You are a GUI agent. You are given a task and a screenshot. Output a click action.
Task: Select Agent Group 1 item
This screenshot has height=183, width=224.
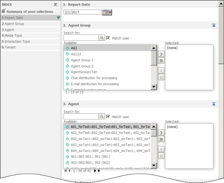[107, 60]
